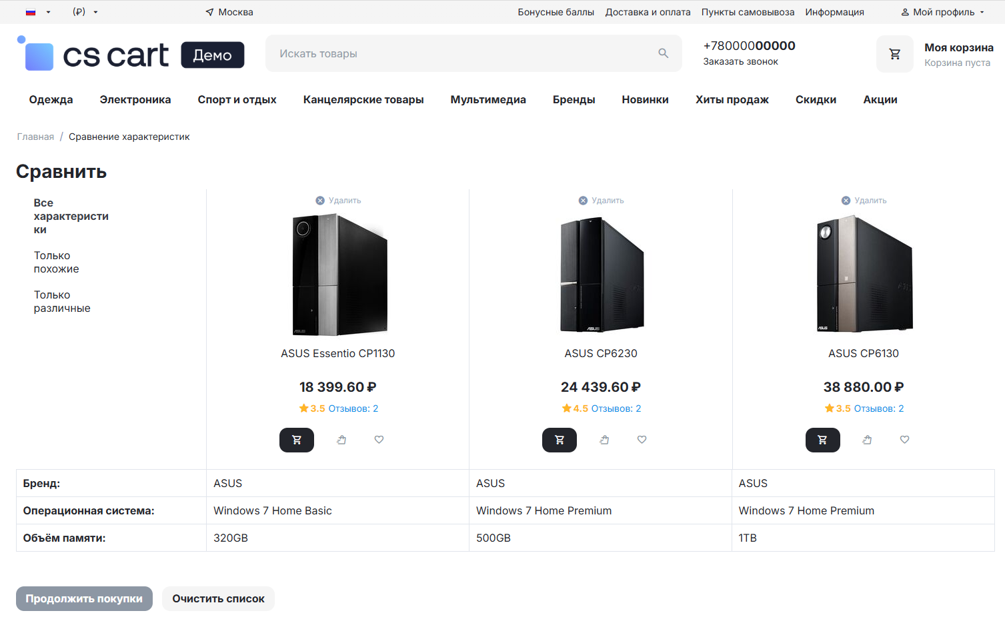Open ASUS CP6130 title link

864,353
